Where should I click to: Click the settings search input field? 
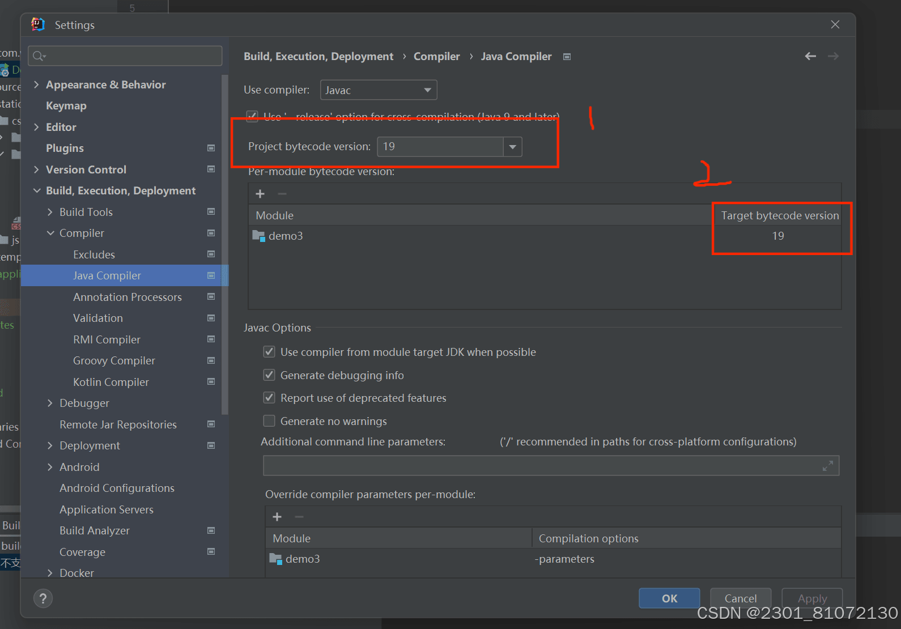coord(125,56)
